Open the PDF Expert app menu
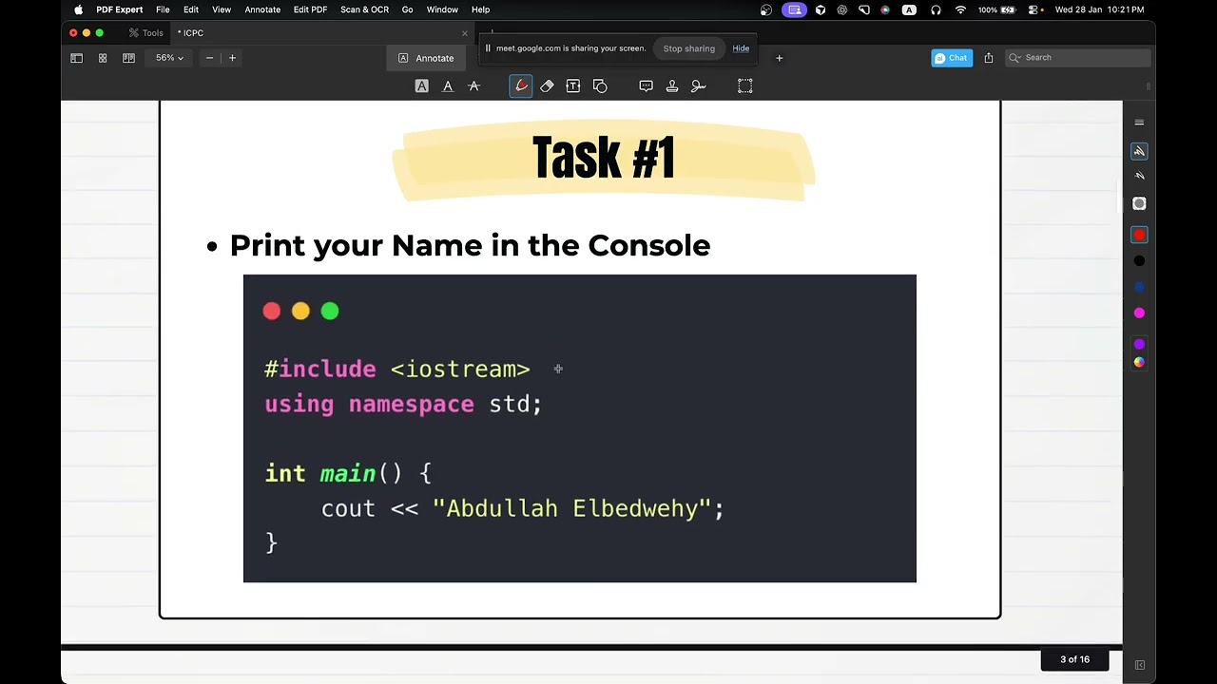This screenshot has width=1217, height=684. 119,9
